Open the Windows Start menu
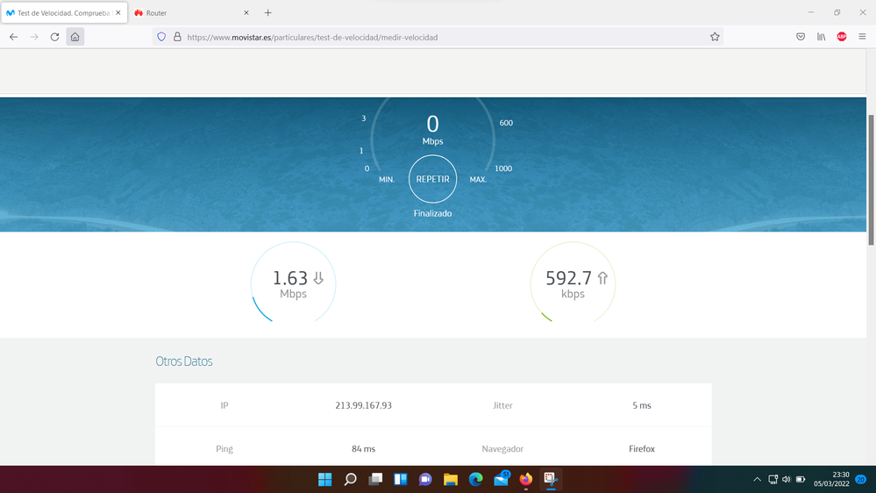Screen dimensions: 876x493 324,479
